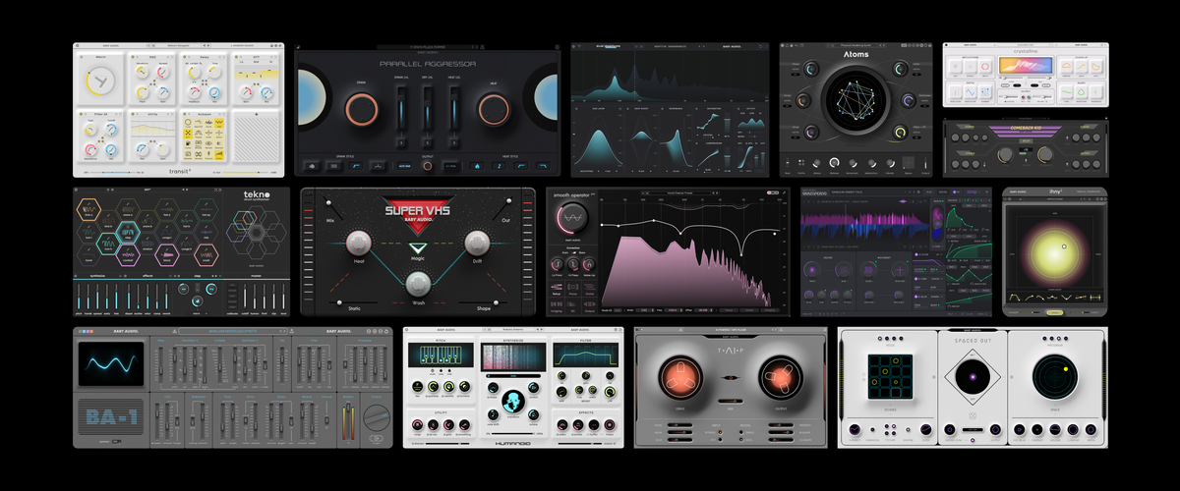This screenshot has height=491, width=1180.
Task: Click the Wash knob in Super VHS
Action: (418, 284)
